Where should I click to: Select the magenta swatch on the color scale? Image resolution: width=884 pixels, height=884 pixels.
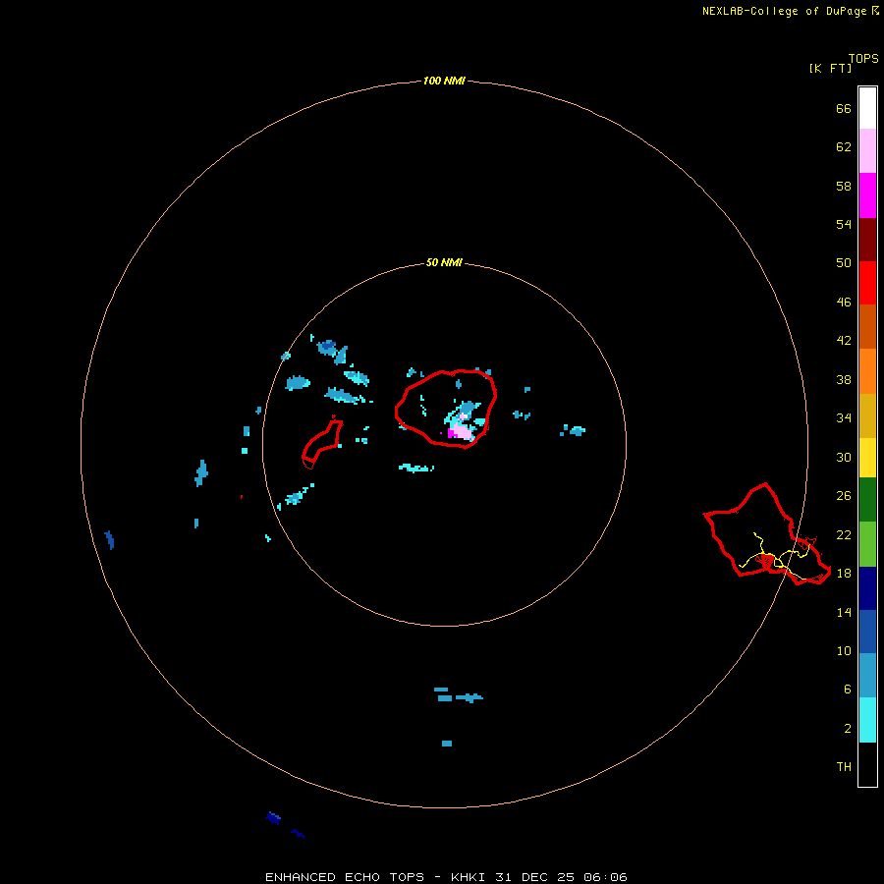867,195
